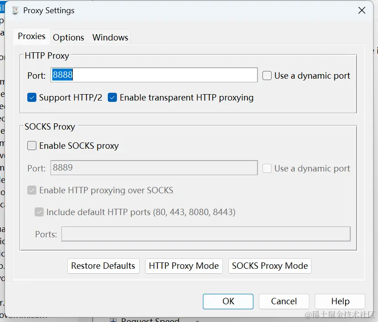Switch to the Proxies tab

[x=32, y=36]
